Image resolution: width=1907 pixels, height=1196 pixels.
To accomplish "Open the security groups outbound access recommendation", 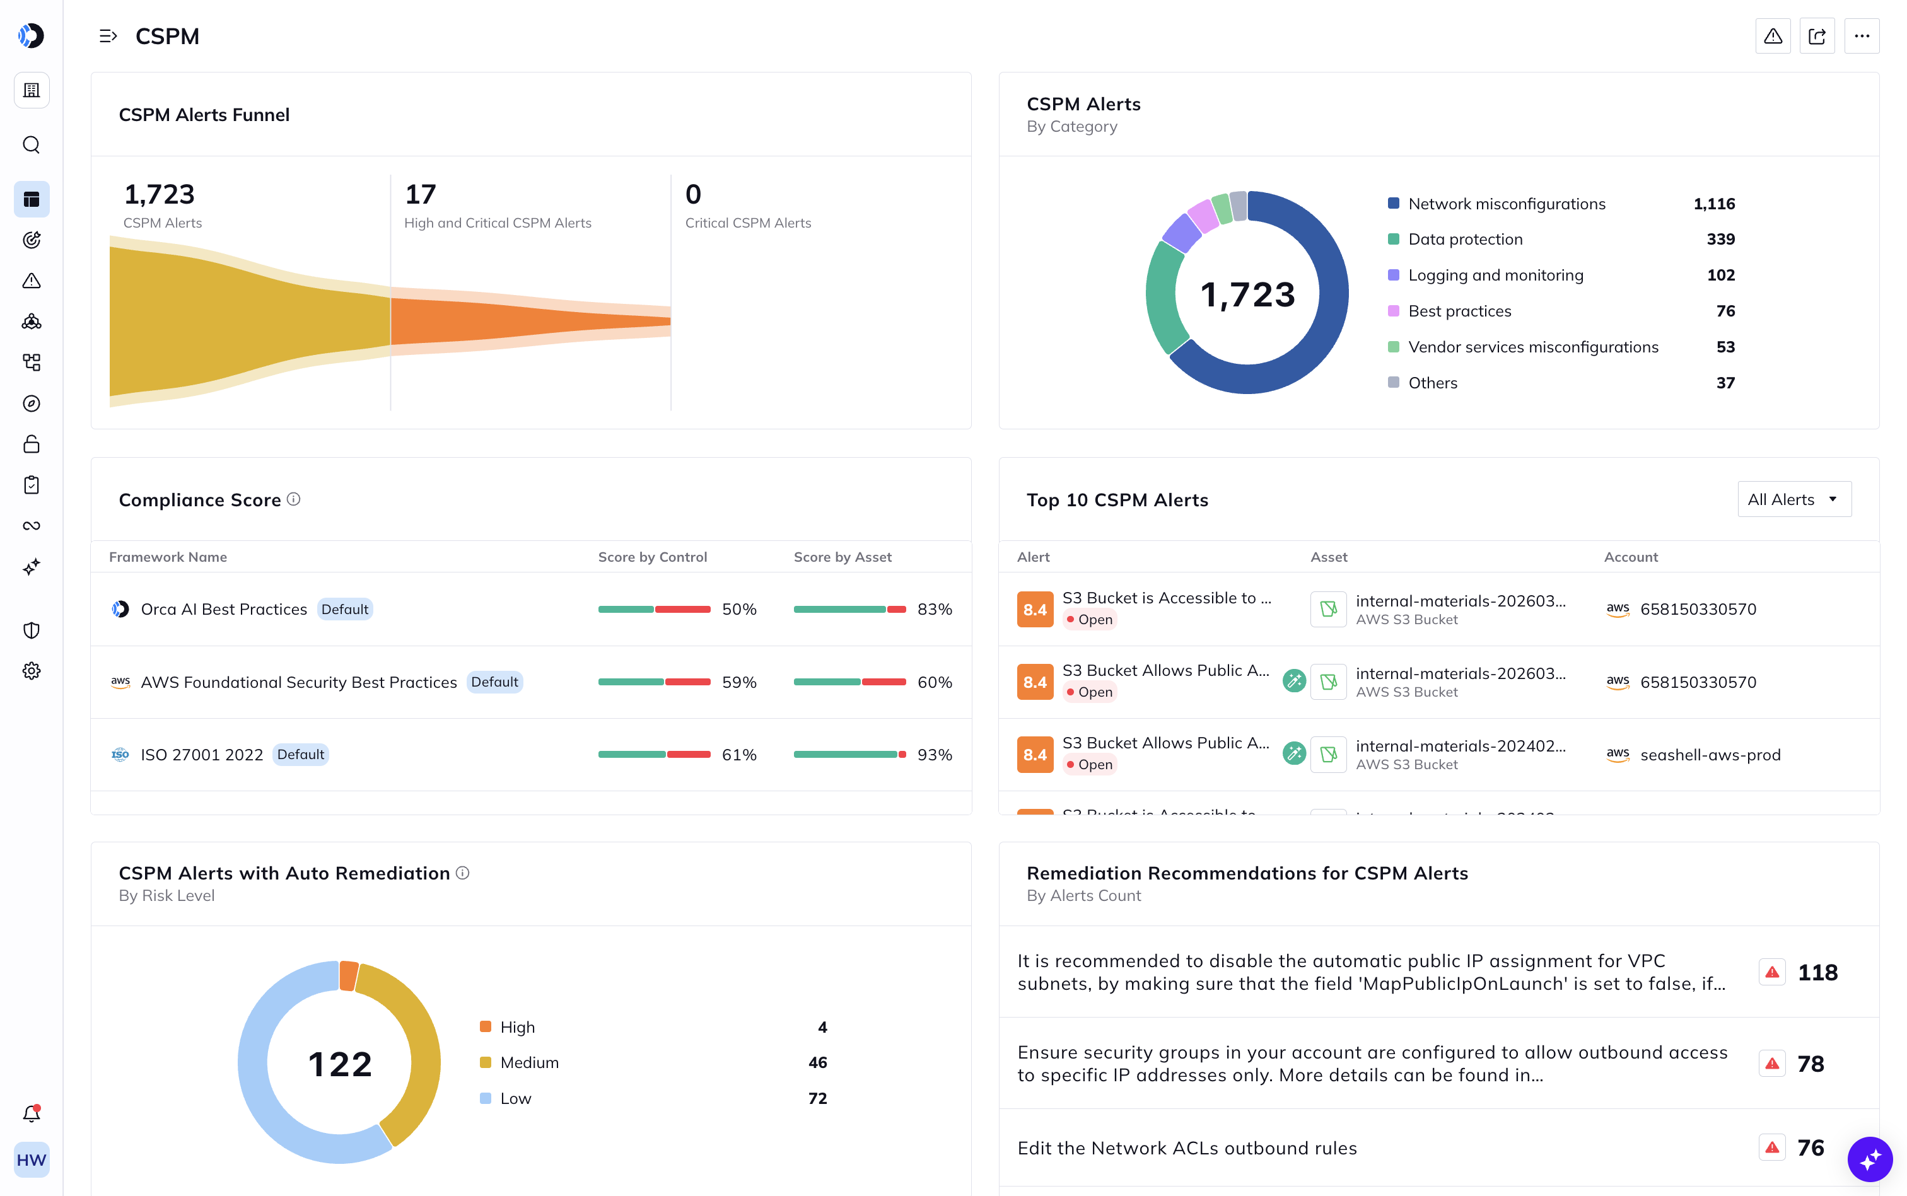I will (1438, 1063).
